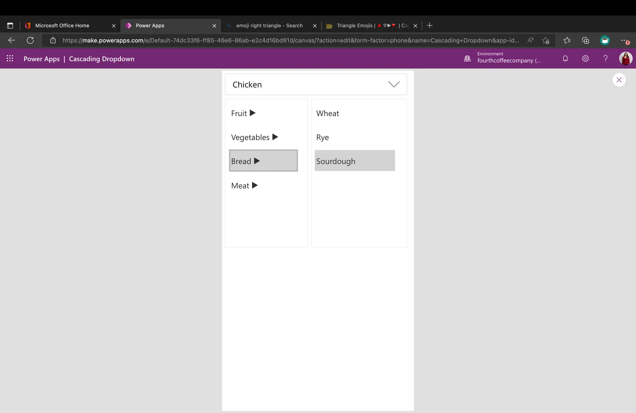The width and height of the screenshot is (636, 413).
Task: Open browser collections icon
Action: 586,40
